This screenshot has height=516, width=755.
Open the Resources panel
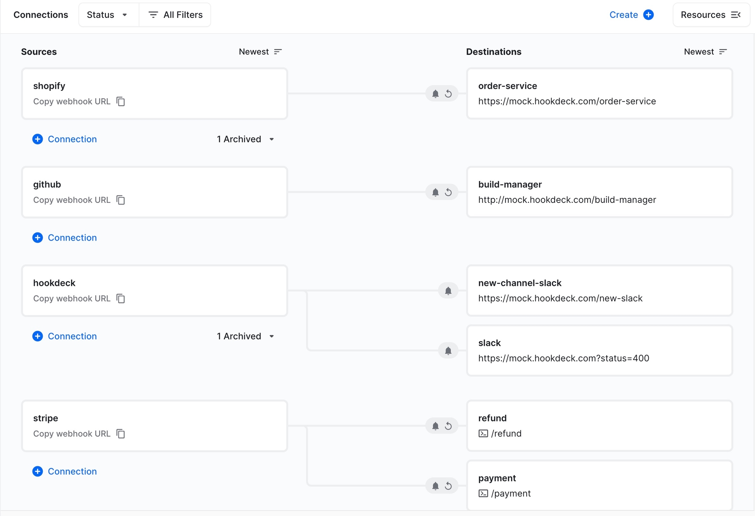point(711,15)
